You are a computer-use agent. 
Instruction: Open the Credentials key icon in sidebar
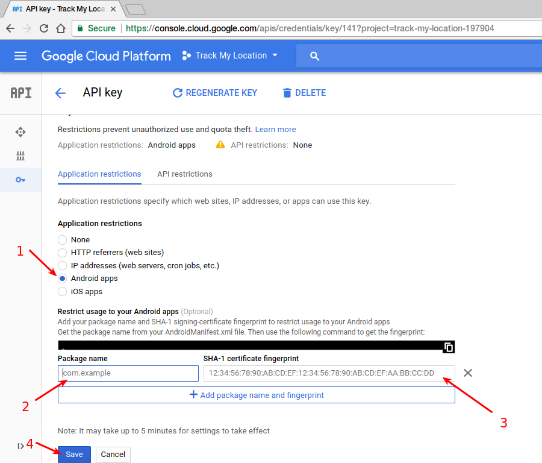[20, 180]
